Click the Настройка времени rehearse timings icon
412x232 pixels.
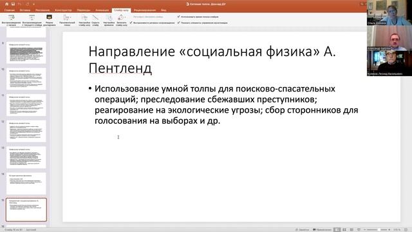pos(109,17)
